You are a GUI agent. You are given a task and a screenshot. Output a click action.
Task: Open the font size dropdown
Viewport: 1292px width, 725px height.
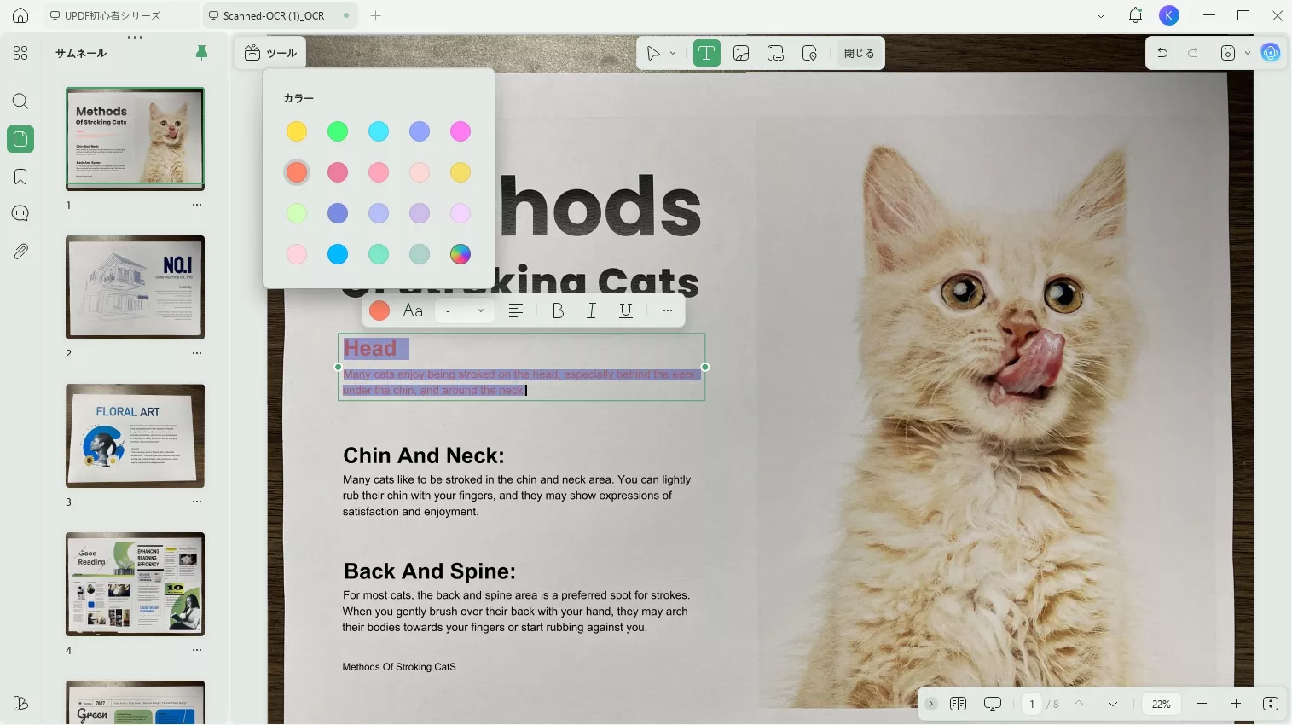(x=465, y=310)
